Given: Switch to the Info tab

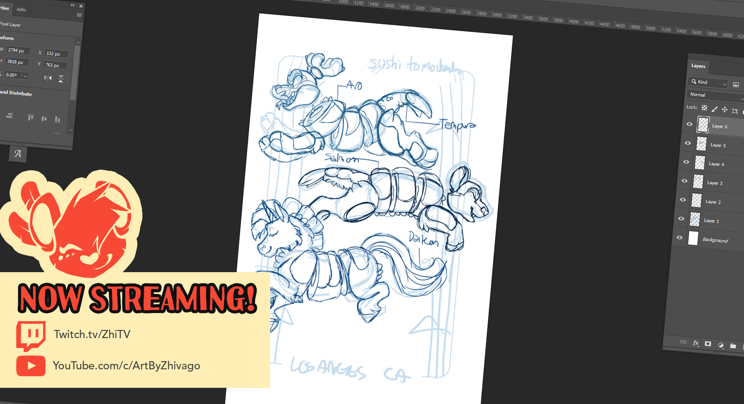Looking at the screenshot, I should (x=21, y=10).
